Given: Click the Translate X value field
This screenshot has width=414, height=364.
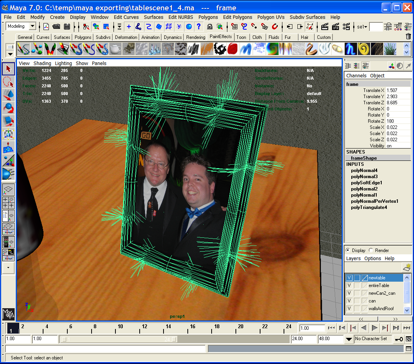Looking at the screenshot, I should pos(397,90).
